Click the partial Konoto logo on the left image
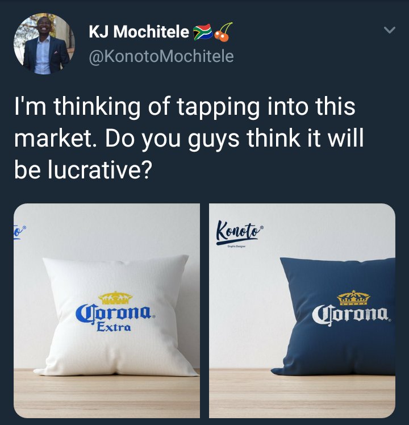Screen dimensions: 409x425 (19, 232)
